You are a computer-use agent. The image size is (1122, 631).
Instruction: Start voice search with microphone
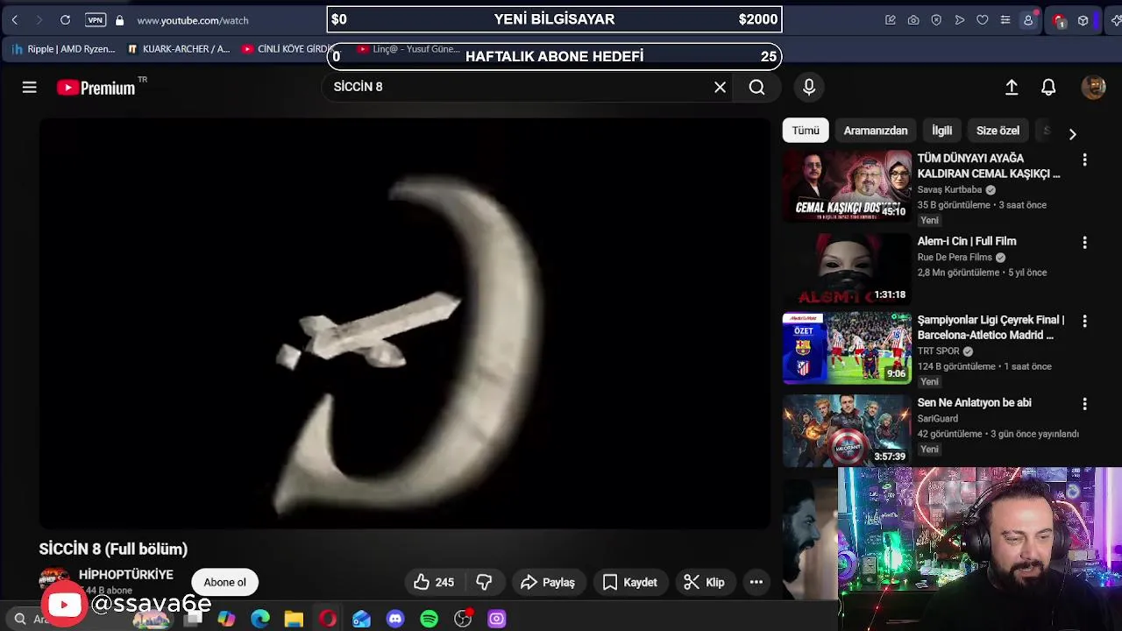coord(809,87)
